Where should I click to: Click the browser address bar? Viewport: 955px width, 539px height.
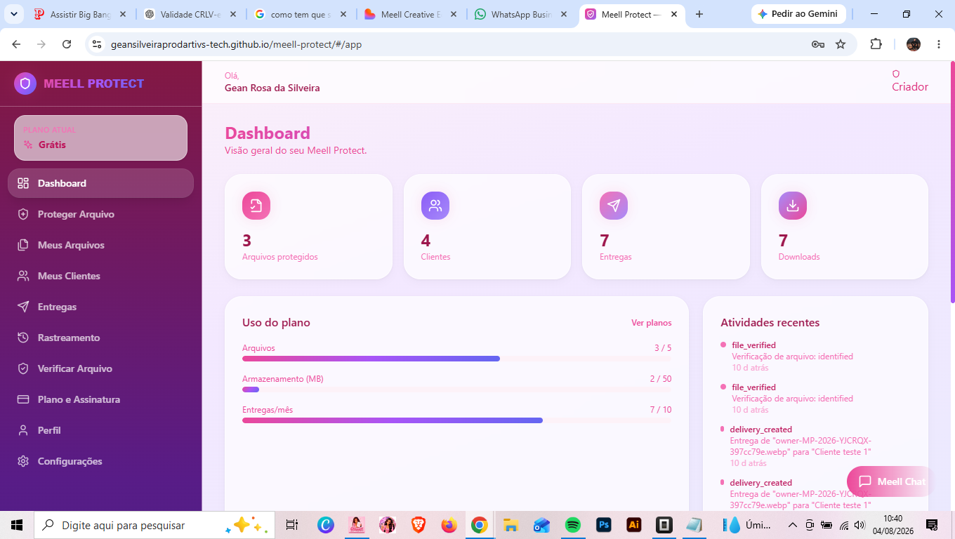[449, 44]
